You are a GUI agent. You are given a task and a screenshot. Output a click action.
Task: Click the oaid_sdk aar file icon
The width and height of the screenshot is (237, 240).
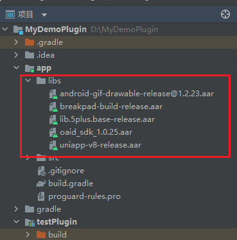[53, 132]
